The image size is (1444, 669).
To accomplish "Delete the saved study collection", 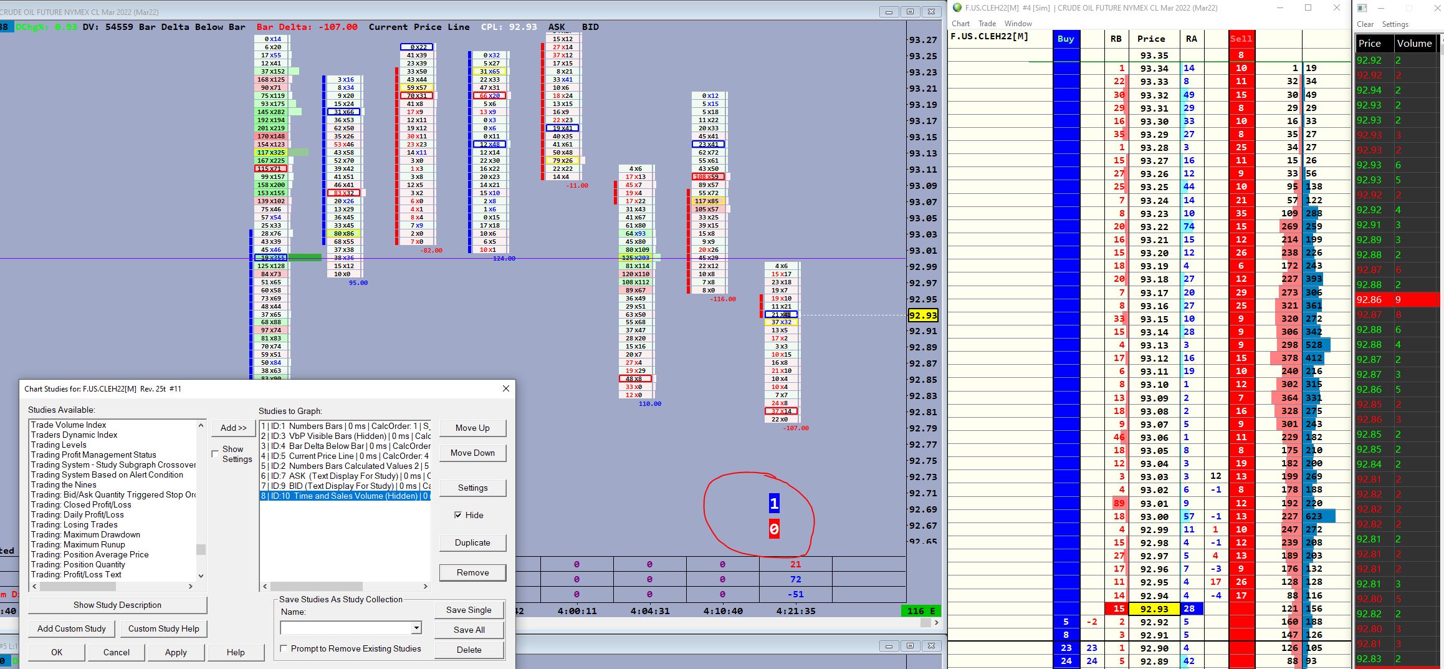I will [x=469, y=650].
